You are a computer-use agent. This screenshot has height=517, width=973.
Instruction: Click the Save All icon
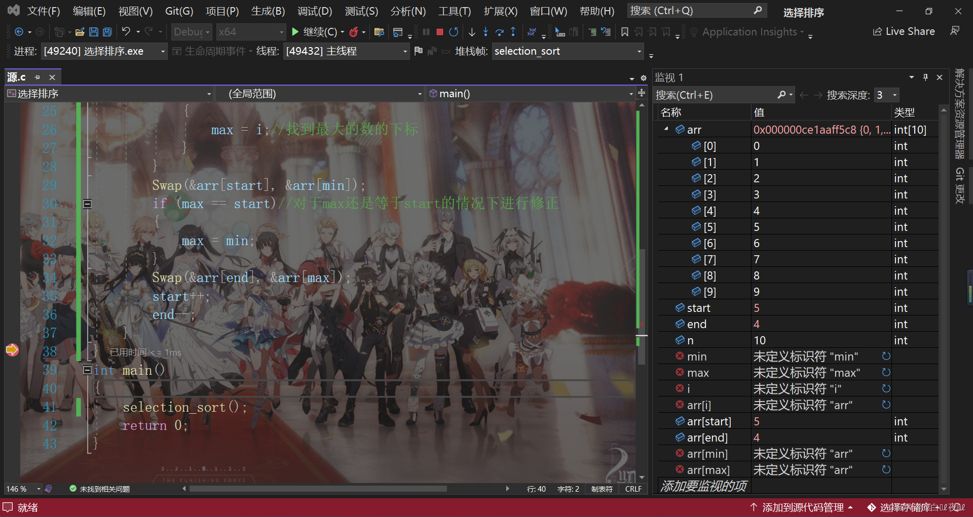[107, 32]
